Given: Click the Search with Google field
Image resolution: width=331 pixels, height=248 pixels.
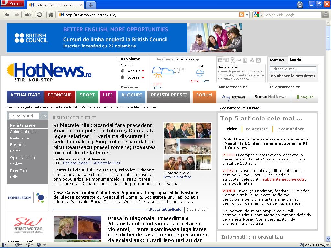Looking at the screenshot, I should (293, 15).
